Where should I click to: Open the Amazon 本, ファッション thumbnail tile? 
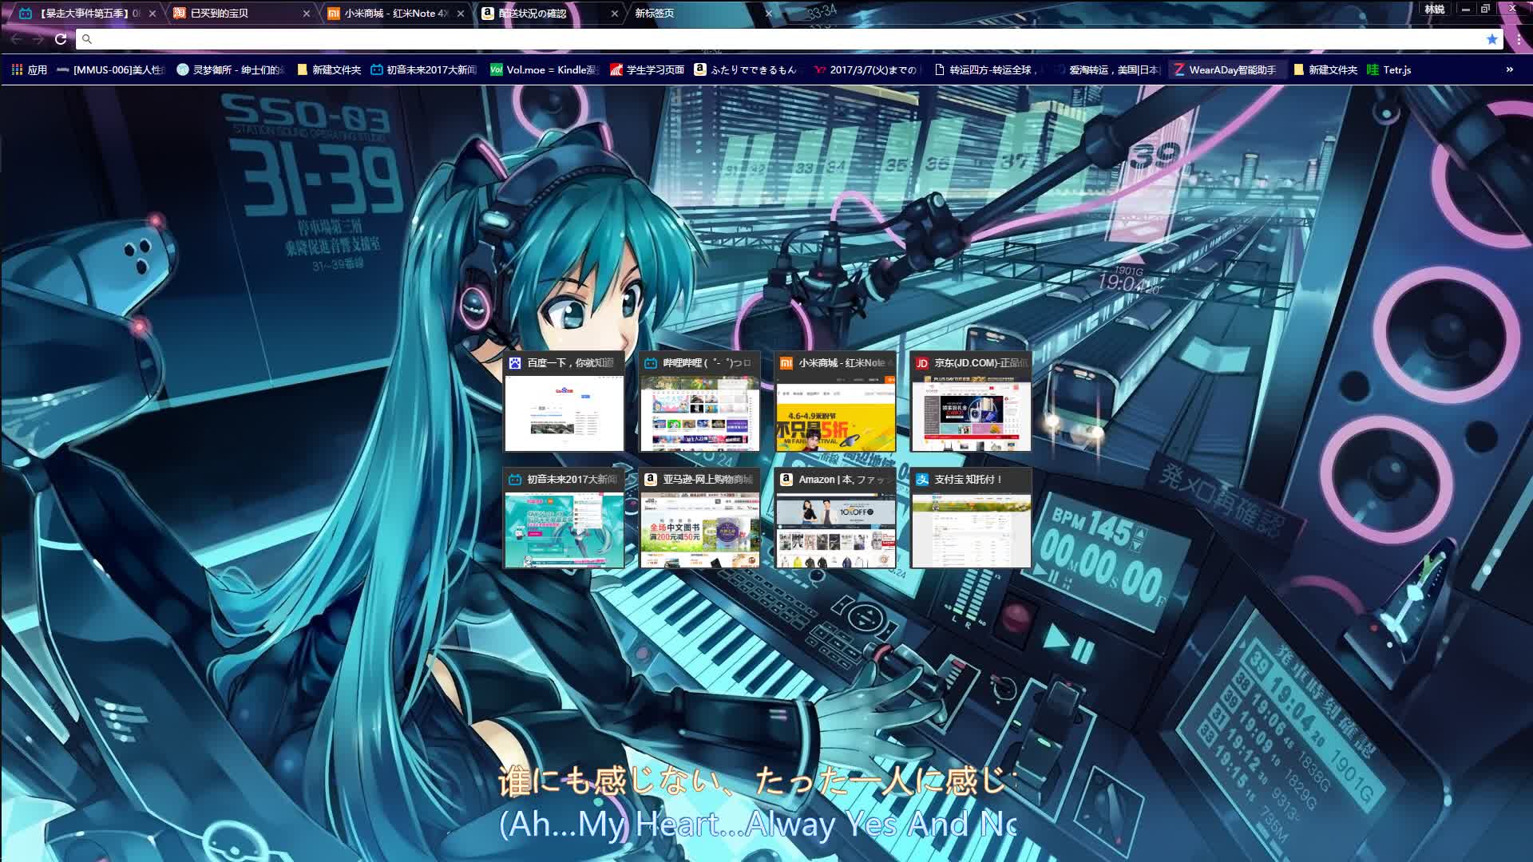pyautogui.click(x=835, y=518)
